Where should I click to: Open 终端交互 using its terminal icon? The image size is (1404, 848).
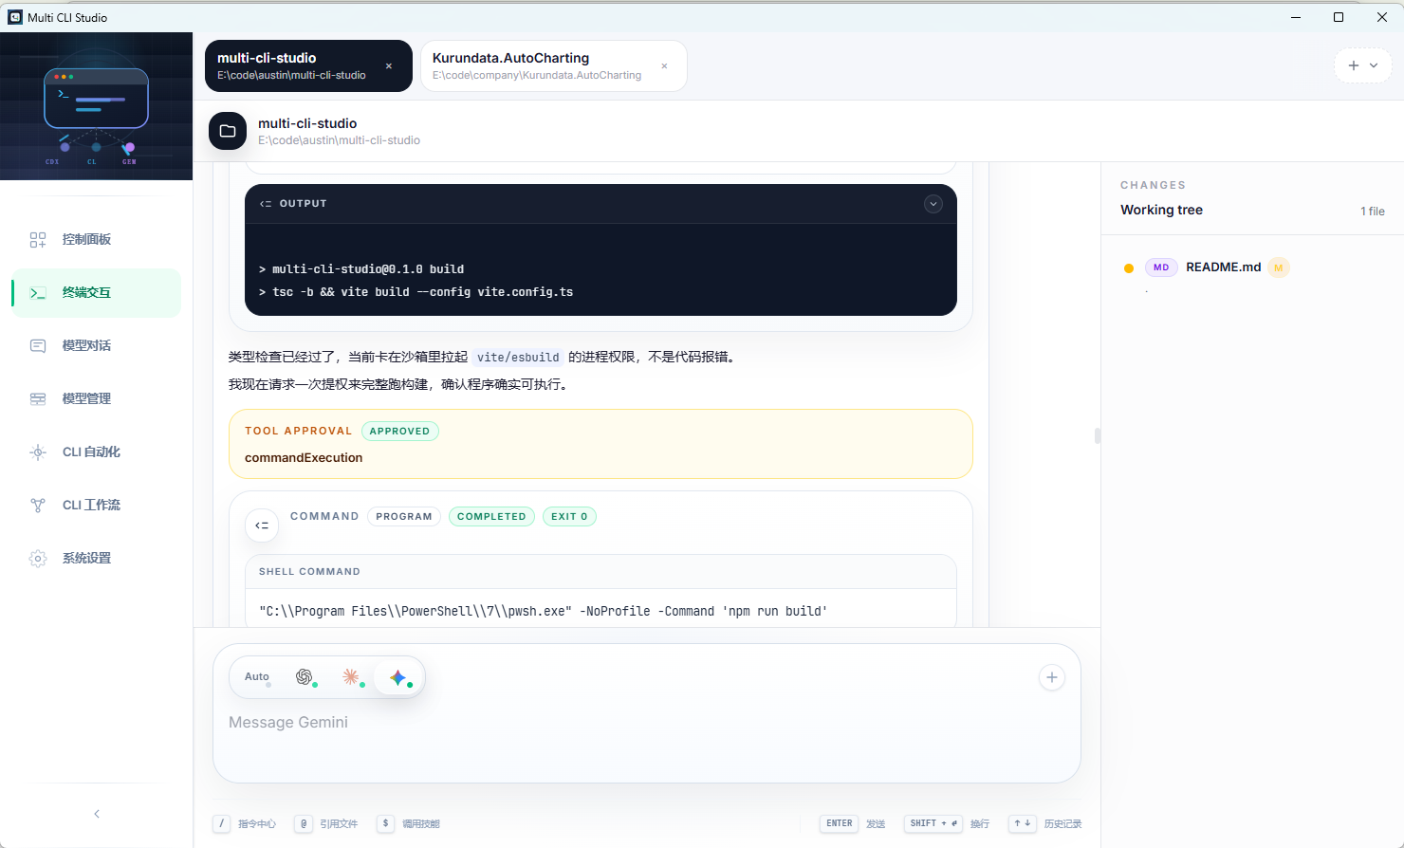click(x=38, y=292)
